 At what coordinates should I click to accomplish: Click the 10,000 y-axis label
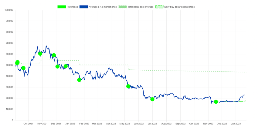[x=9, y=109]
